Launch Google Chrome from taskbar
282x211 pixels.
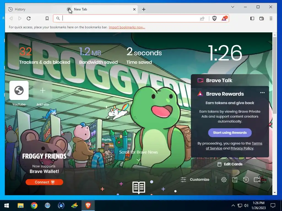[34, 206]
